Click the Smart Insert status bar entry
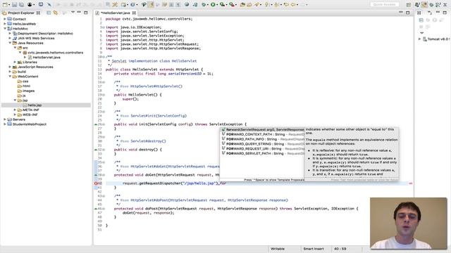 tap(313, 249)
